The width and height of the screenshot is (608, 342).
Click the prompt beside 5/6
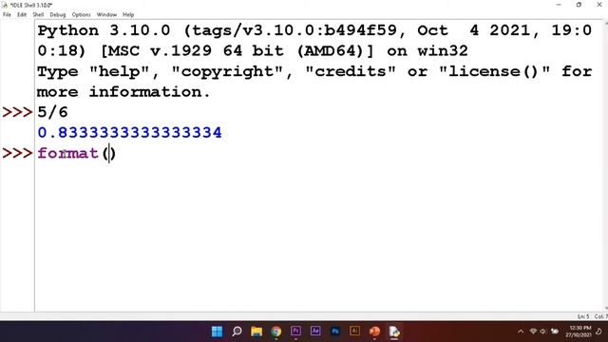tap(17, 112)
